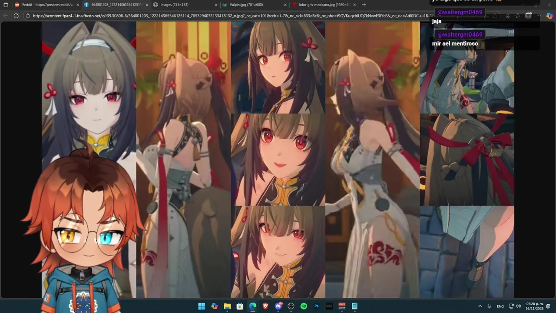The width and height of the screenshot is (556, 313).
Task: Open OBS Studio from the taskbar
Action: 291,306
